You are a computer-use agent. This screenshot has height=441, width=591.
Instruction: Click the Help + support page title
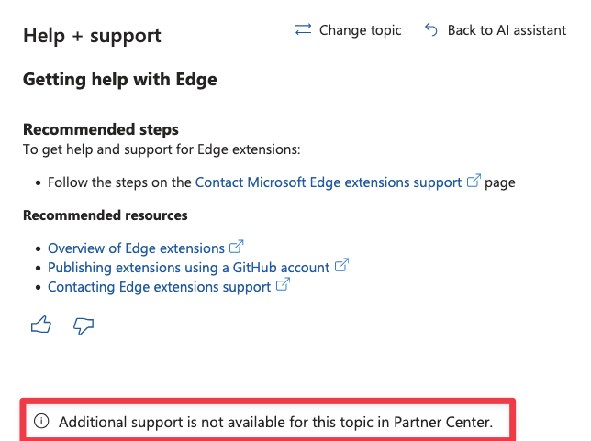pyautogui.click(x=92, y=36)
